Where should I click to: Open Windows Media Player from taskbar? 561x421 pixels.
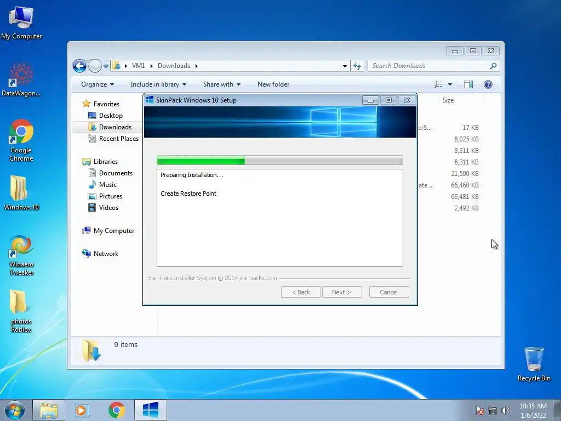coord(82,410)
